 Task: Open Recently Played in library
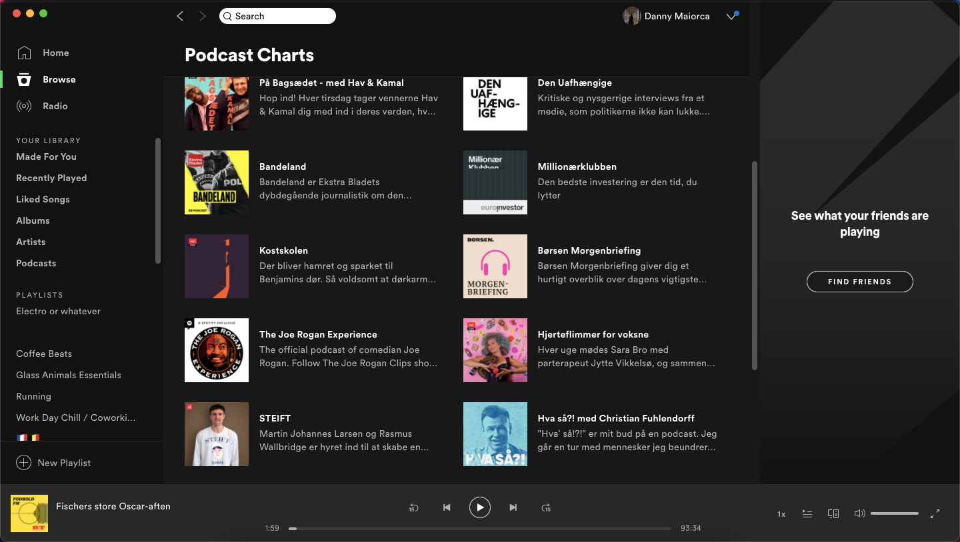pos(51,178)
